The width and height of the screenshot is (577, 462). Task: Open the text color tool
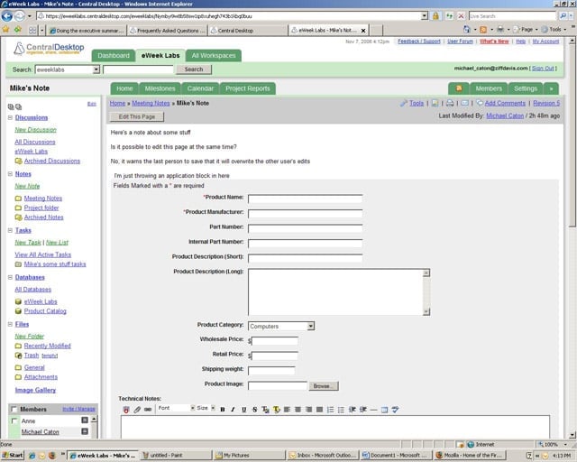click(x=265, y=410)
